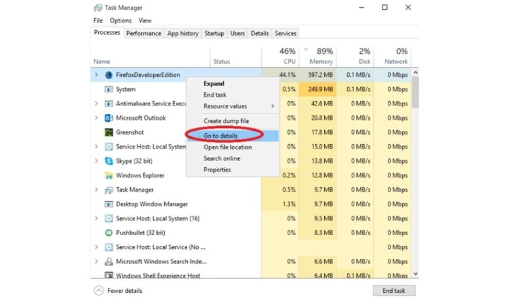Click the Service Host: Local System (16) icon
The image size is (509, 303).
click(108, 219)
